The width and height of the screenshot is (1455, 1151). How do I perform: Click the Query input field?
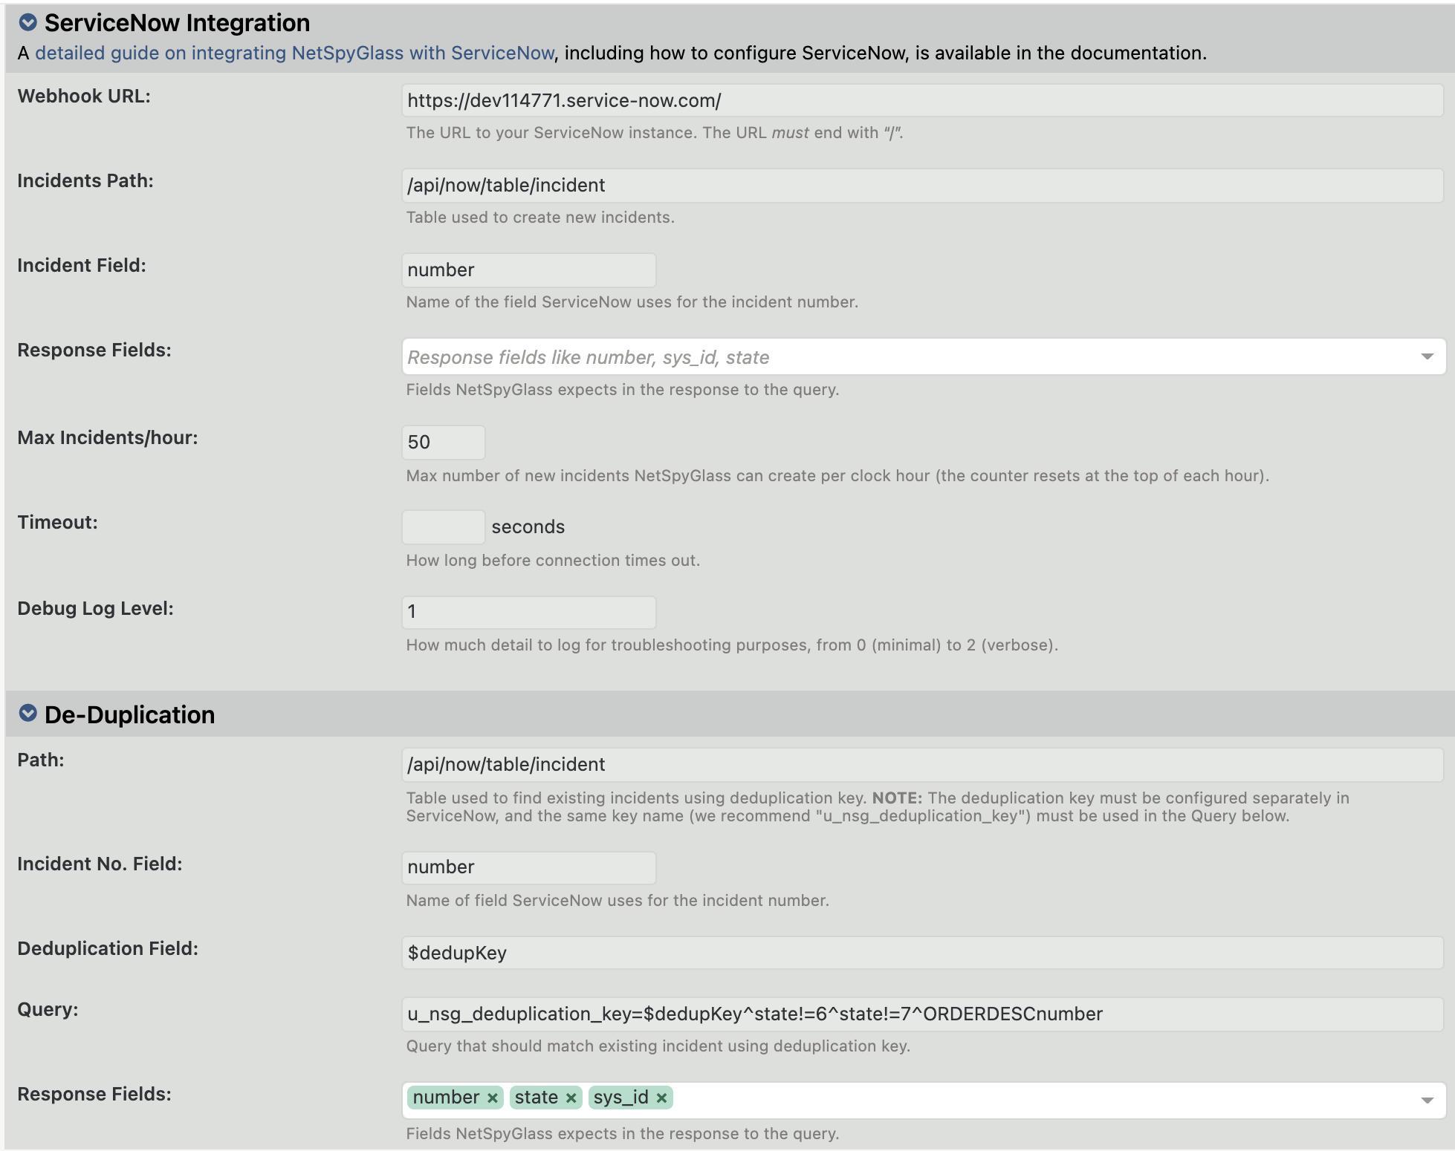(922, 1014)
